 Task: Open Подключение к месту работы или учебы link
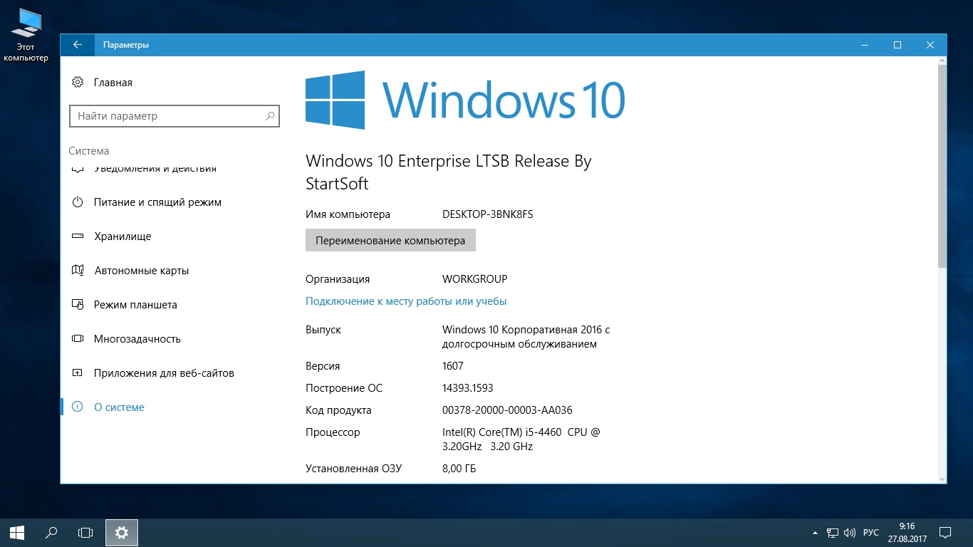click(406, 301)
